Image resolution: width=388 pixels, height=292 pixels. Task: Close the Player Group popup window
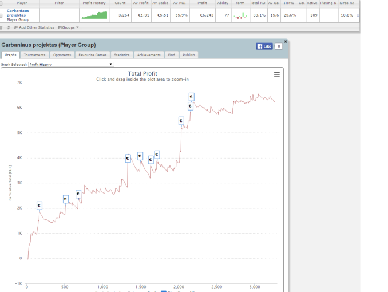coord(286,42)
